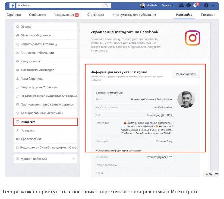Image resolution: width=224 pixels, height=199 pixels.
Task: Click the large Instagram logo
Action: tap(192, 38)
